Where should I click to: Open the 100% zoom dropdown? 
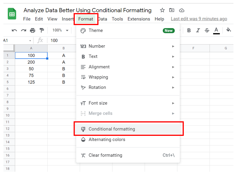point(60,30)
